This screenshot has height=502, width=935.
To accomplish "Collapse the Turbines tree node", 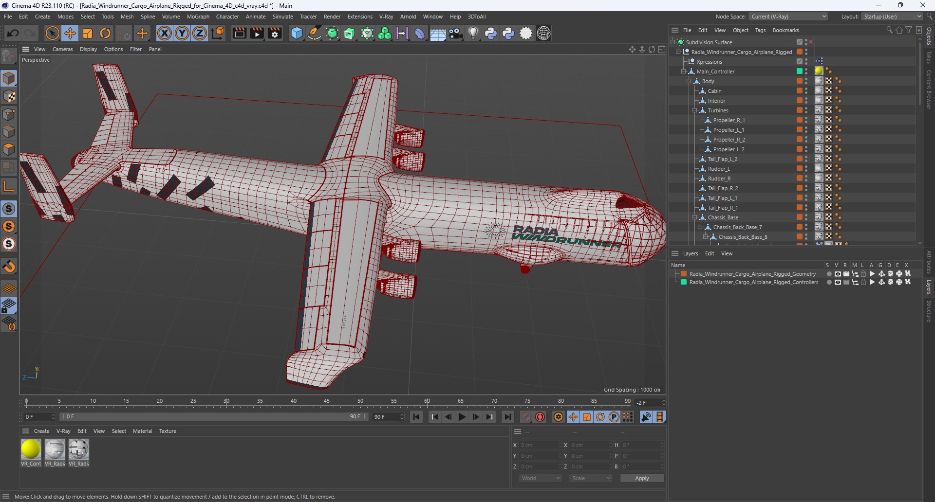I will (x=695, y=110).
